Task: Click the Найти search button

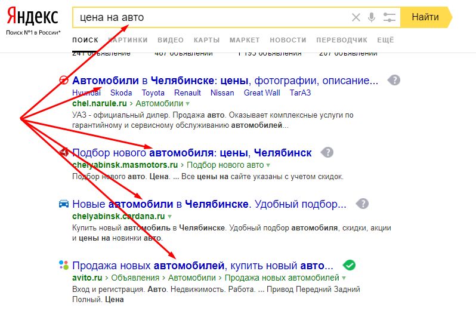Action: click(x=425, y=17)
